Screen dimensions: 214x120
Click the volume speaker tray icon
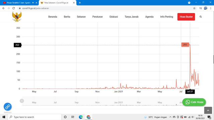click(x=193, y=117)
